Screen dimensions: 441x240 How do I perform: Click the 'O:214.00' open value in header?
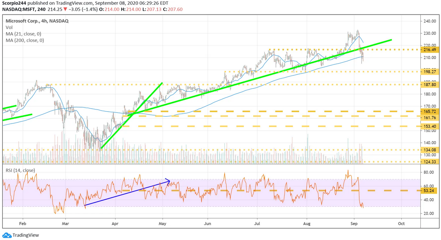tap(109, 9)
